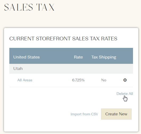Open Import from CSV
The image size is (141, 134).
coord(84,114)
